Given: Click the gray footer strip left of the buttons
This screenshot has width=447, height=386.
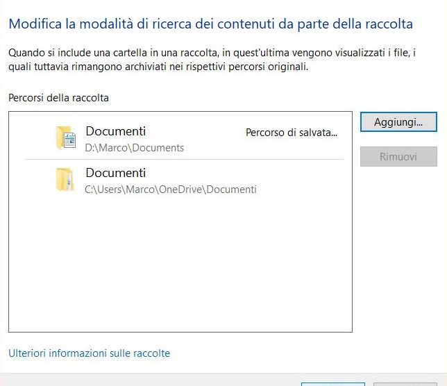Looking at the screenshot, I should [x=139, y=380].
